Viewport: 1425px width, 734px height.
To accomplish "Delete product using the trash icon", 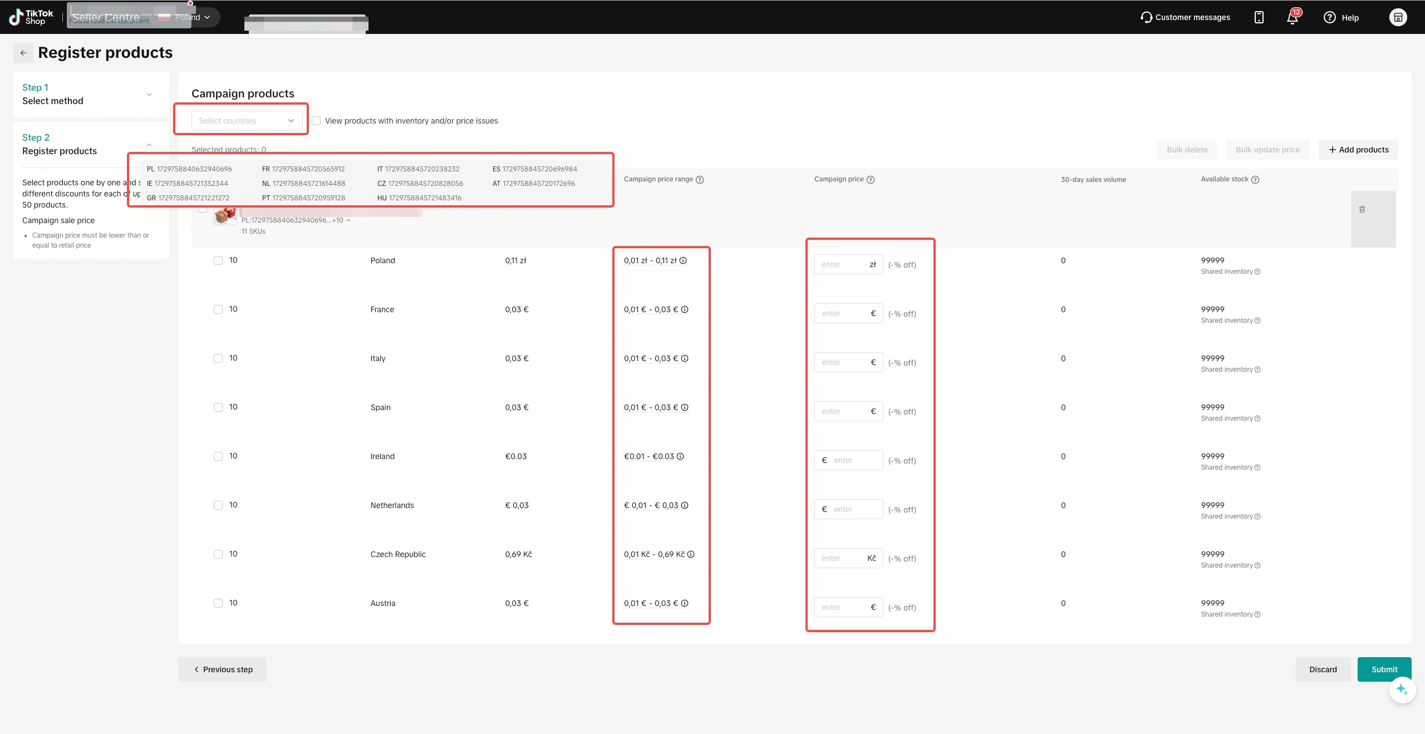I will tap(1362, 209).
